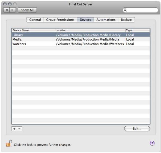This screenshot has height=153, width=161.
Task: Select the Media device row
Action: point(81,39)
